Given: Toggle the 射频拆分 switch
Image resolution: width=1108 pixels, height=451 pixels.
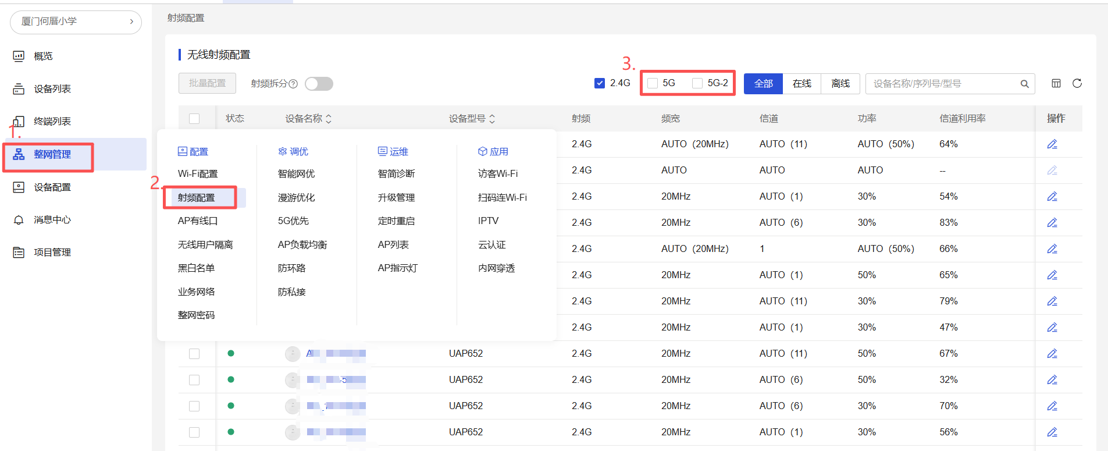Looking at the screenshot, I should point(319,84).
